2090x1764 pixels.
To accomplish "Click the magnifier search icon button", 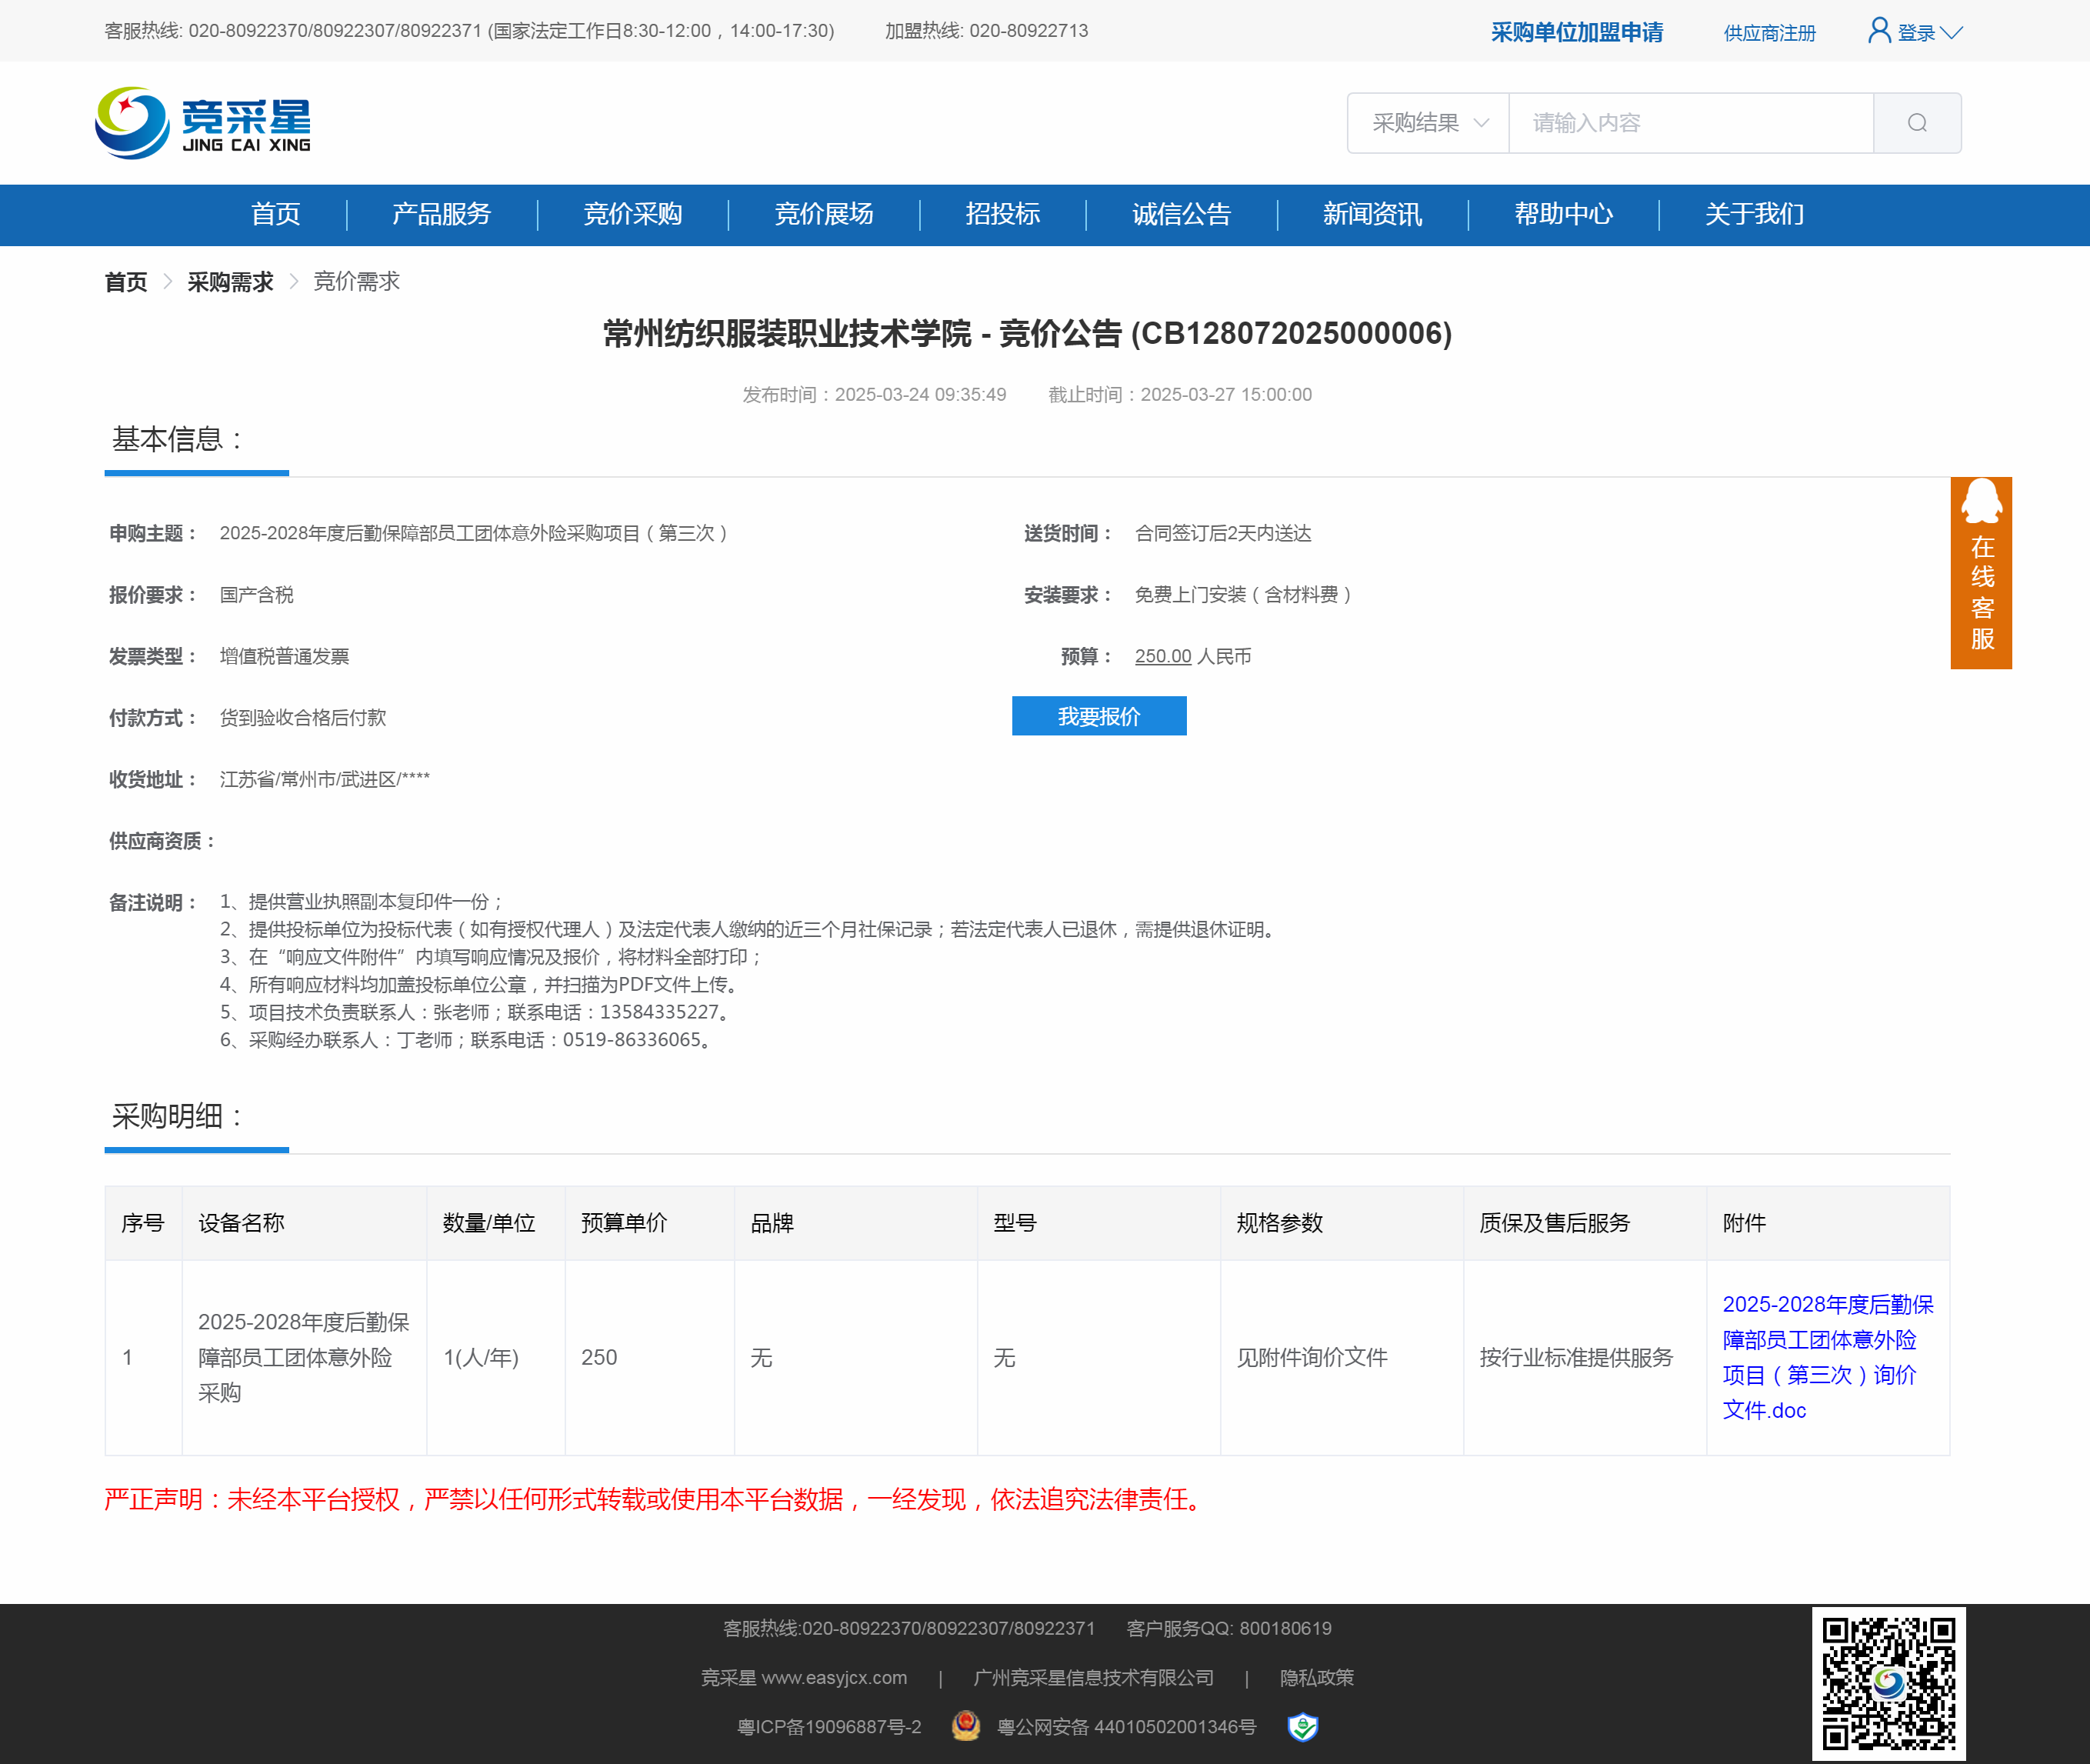I will click(x=1916, y=123).
